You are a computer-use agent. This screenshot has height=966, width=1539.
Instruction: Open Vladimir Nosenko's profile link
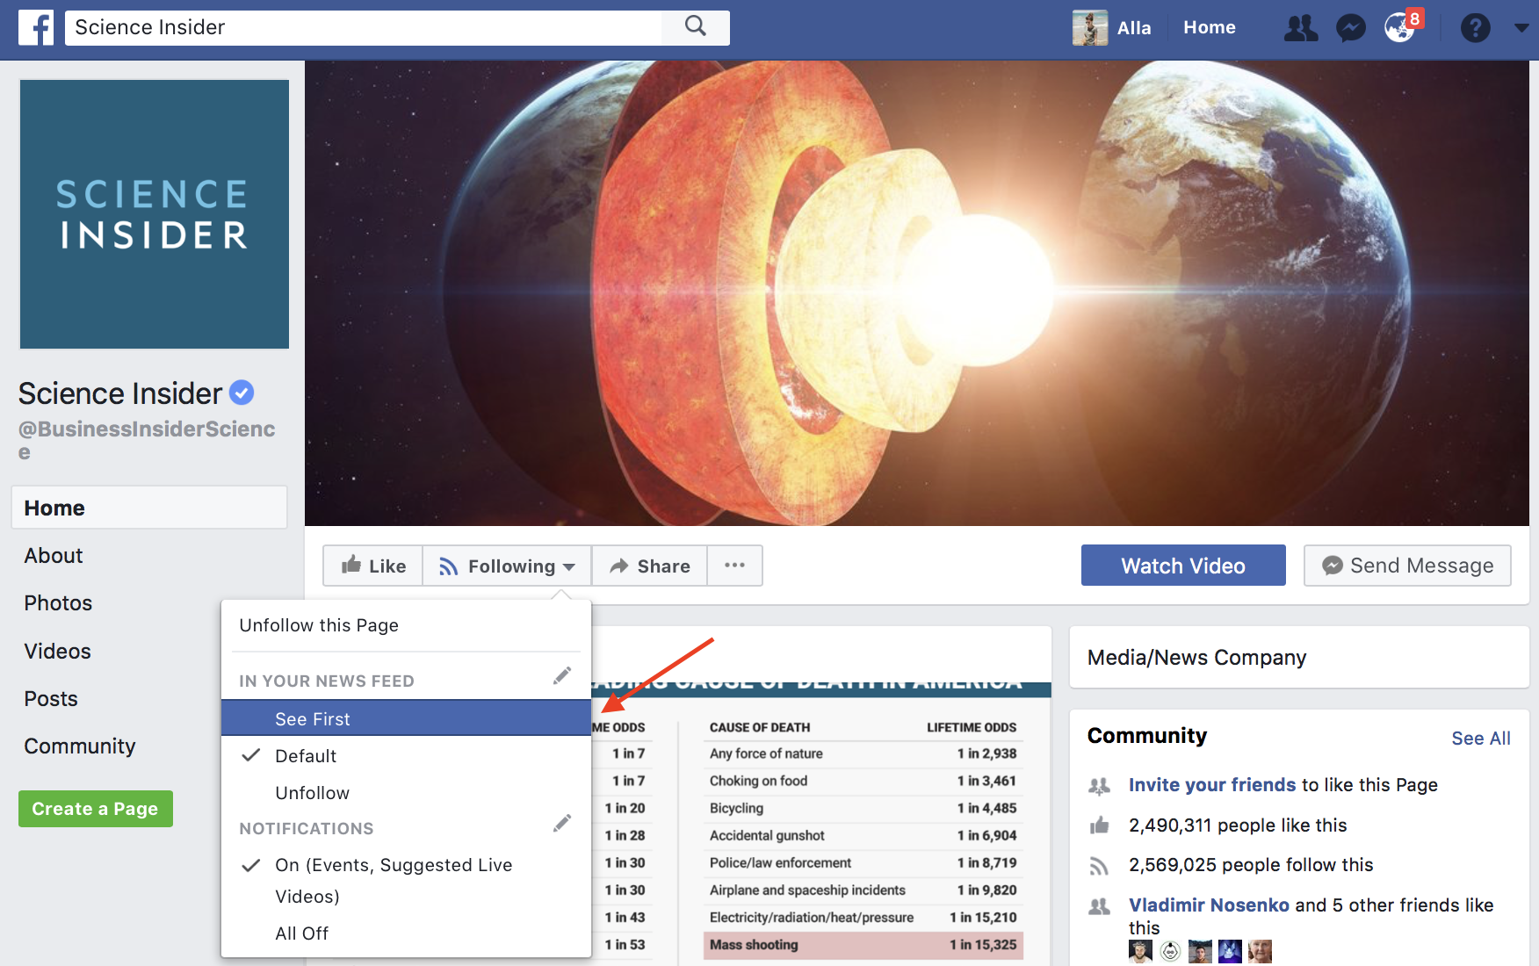[1209, 905]
